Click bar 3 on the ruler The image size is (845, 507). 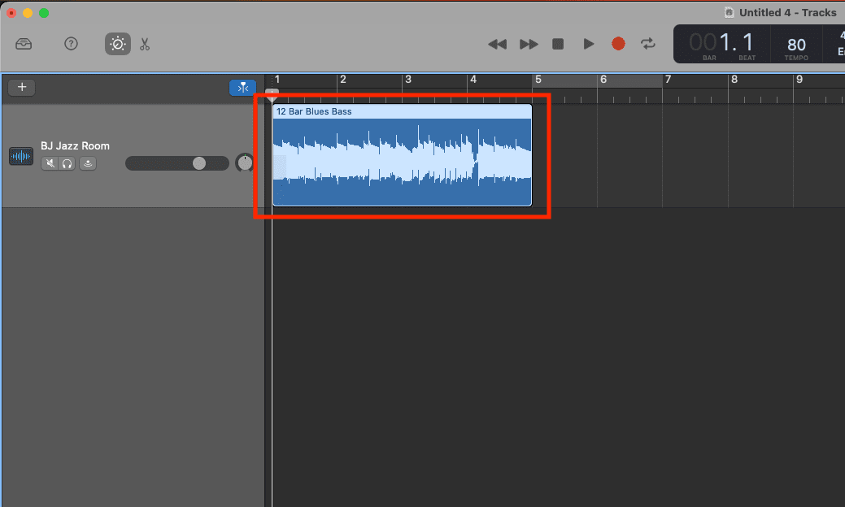(x=408, y=80)
